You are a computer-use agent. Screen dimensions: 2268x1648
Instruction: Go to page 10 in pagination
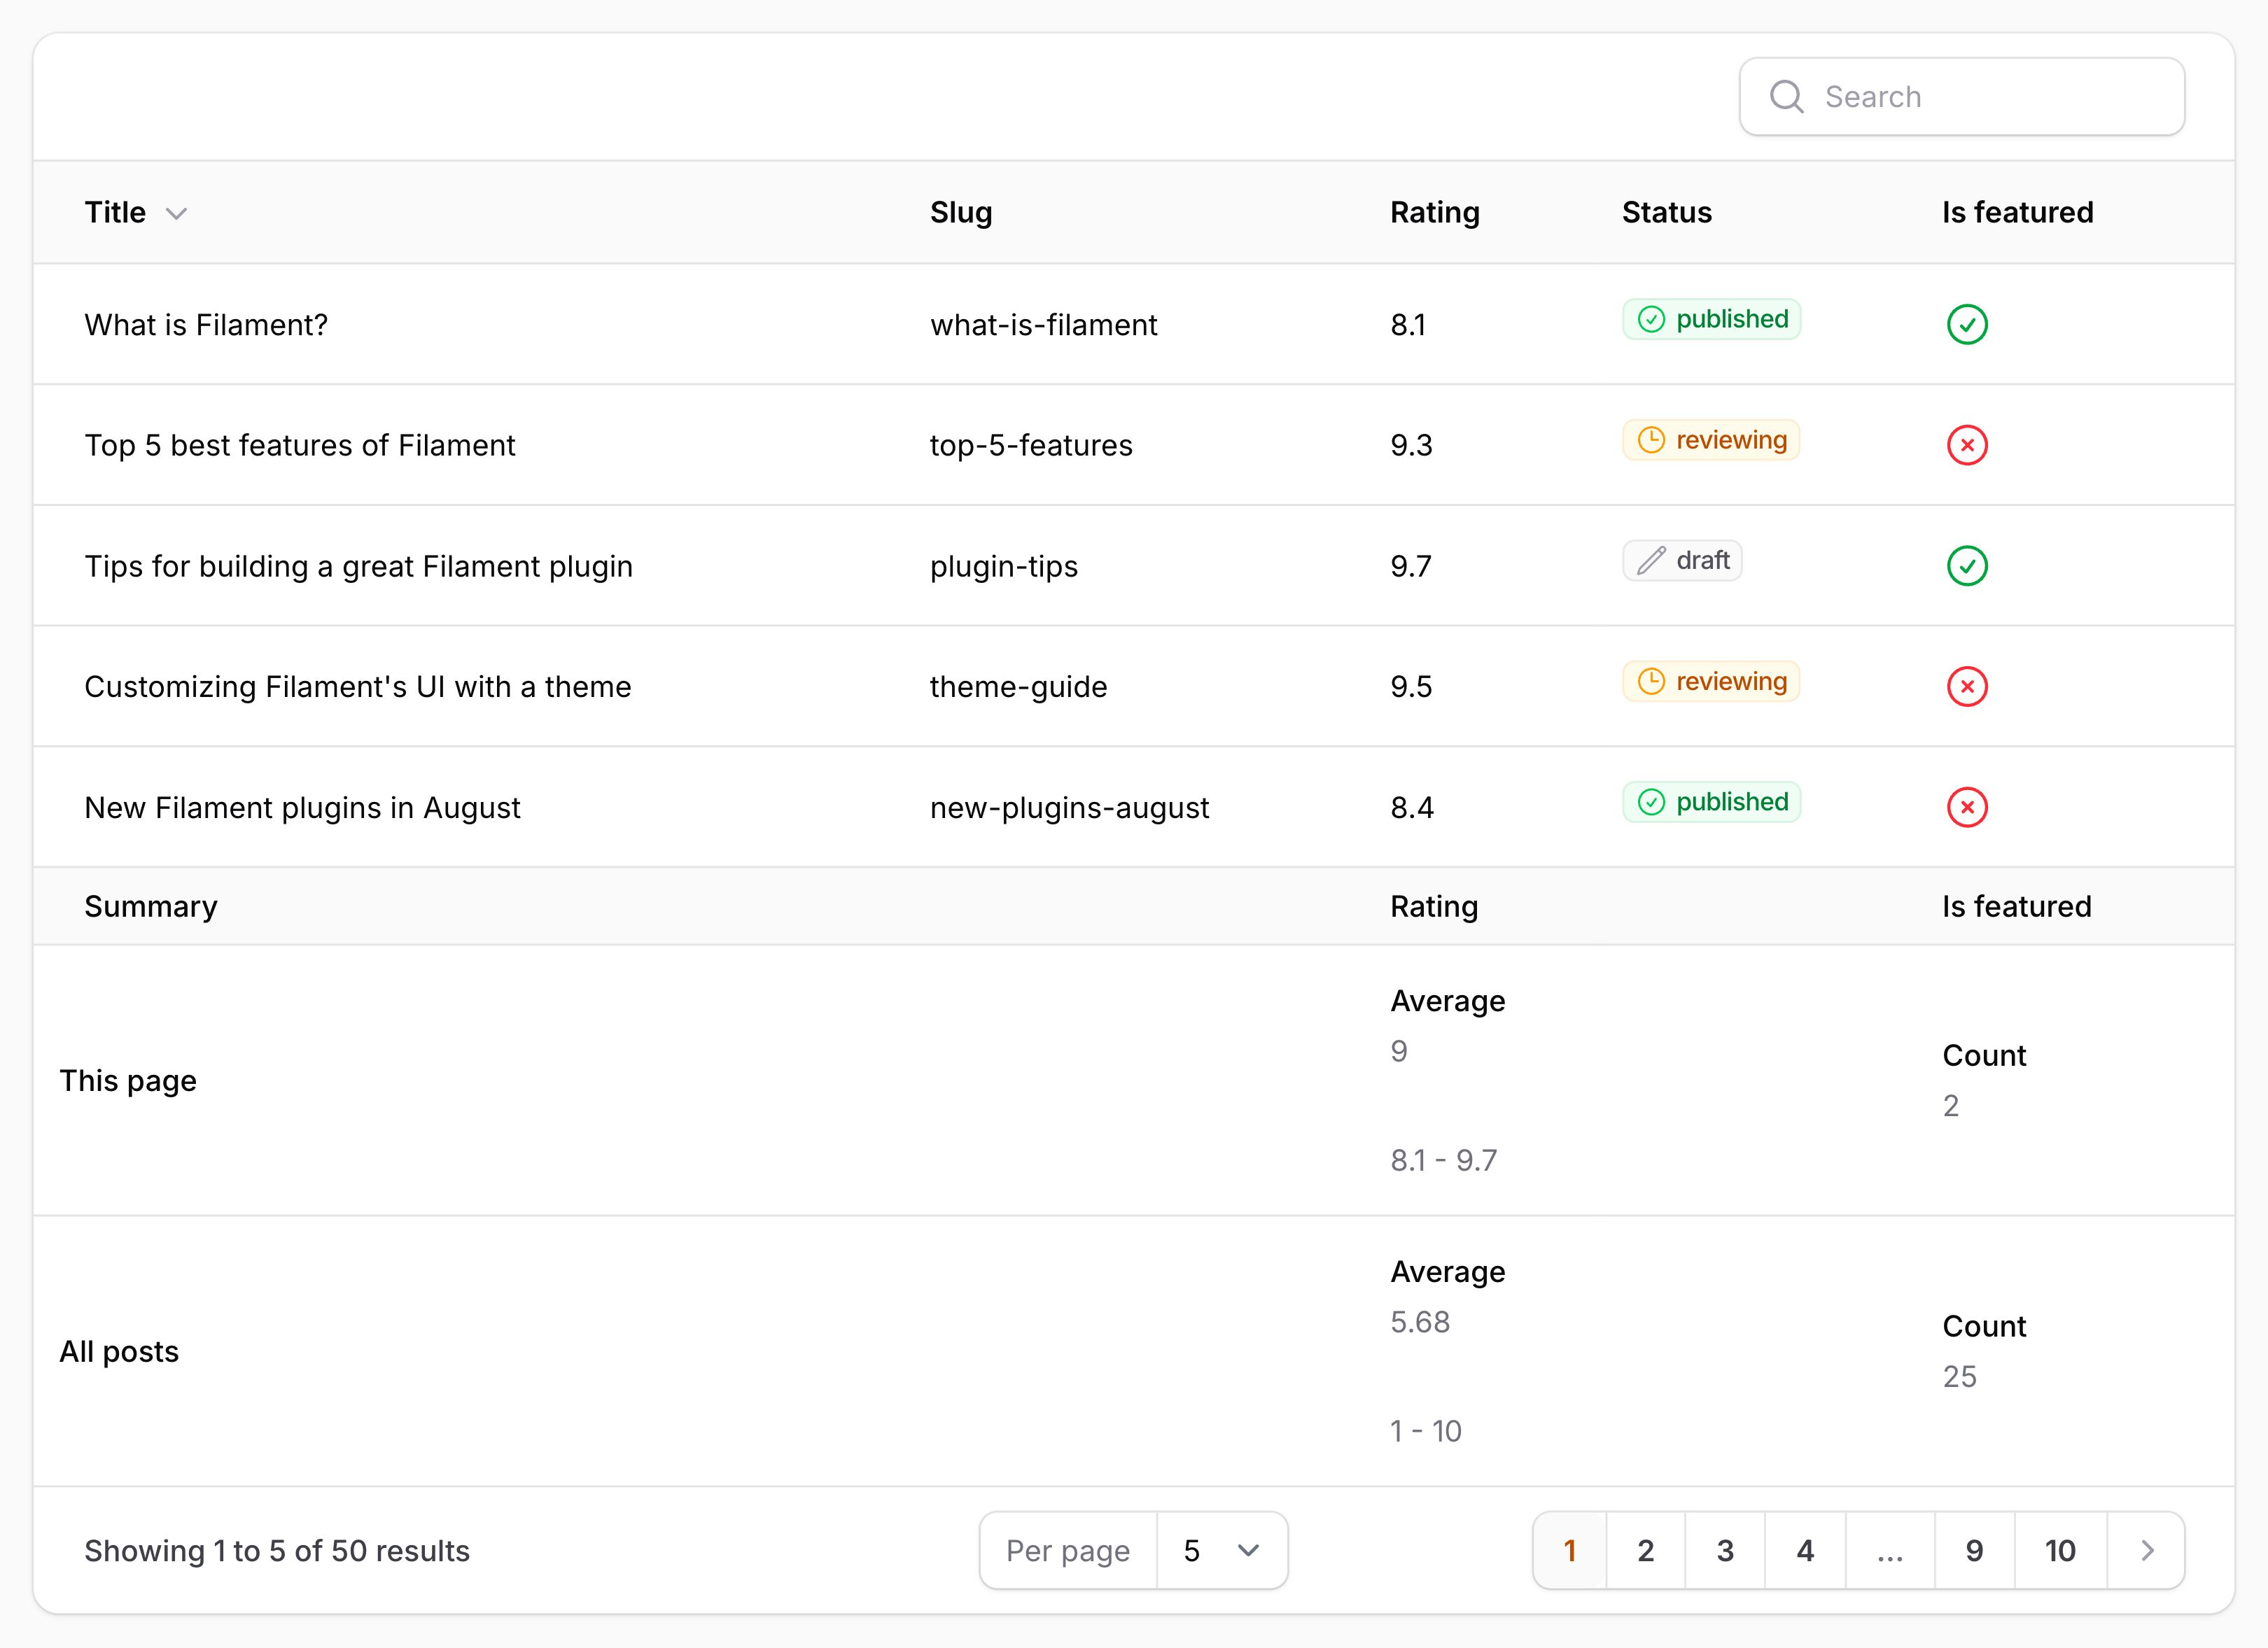pyautogui.click(x=2059, y=1550)
